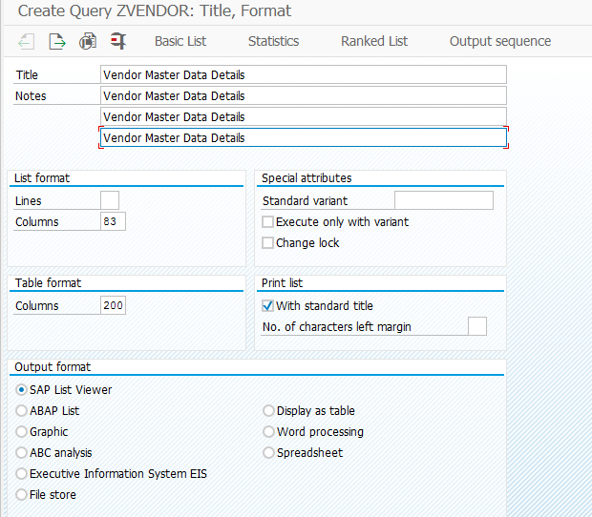This screenshot has height=517, width=592.
Task: Click the second Notes line field
Action: [304, 117]
